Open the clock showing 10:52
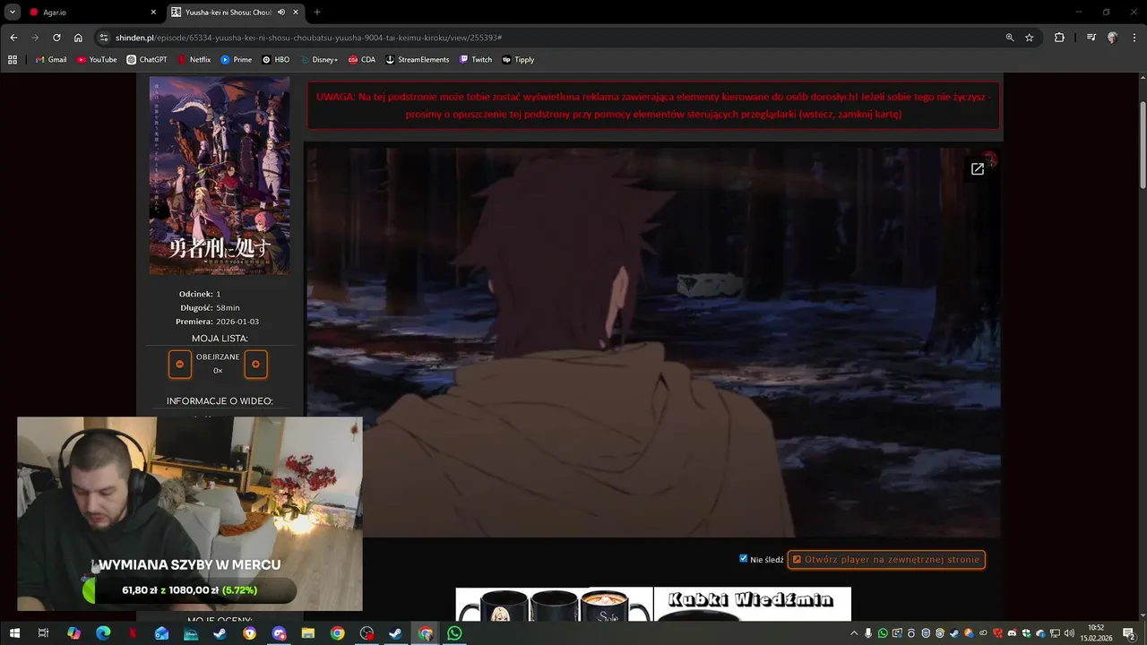The height and width of the screenshot is (645, 1147). (1096, 633)
